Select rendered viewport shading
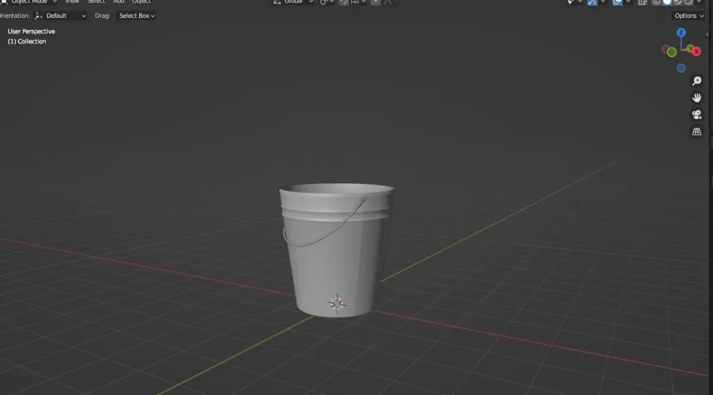This screenshot has height=395, width=713. (x=688, y=2)
